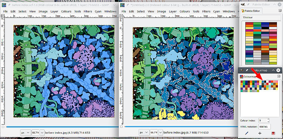Screen dimensions: 283x139
Task: Open the px units dropdown in left window
Action: coord(25,132)
